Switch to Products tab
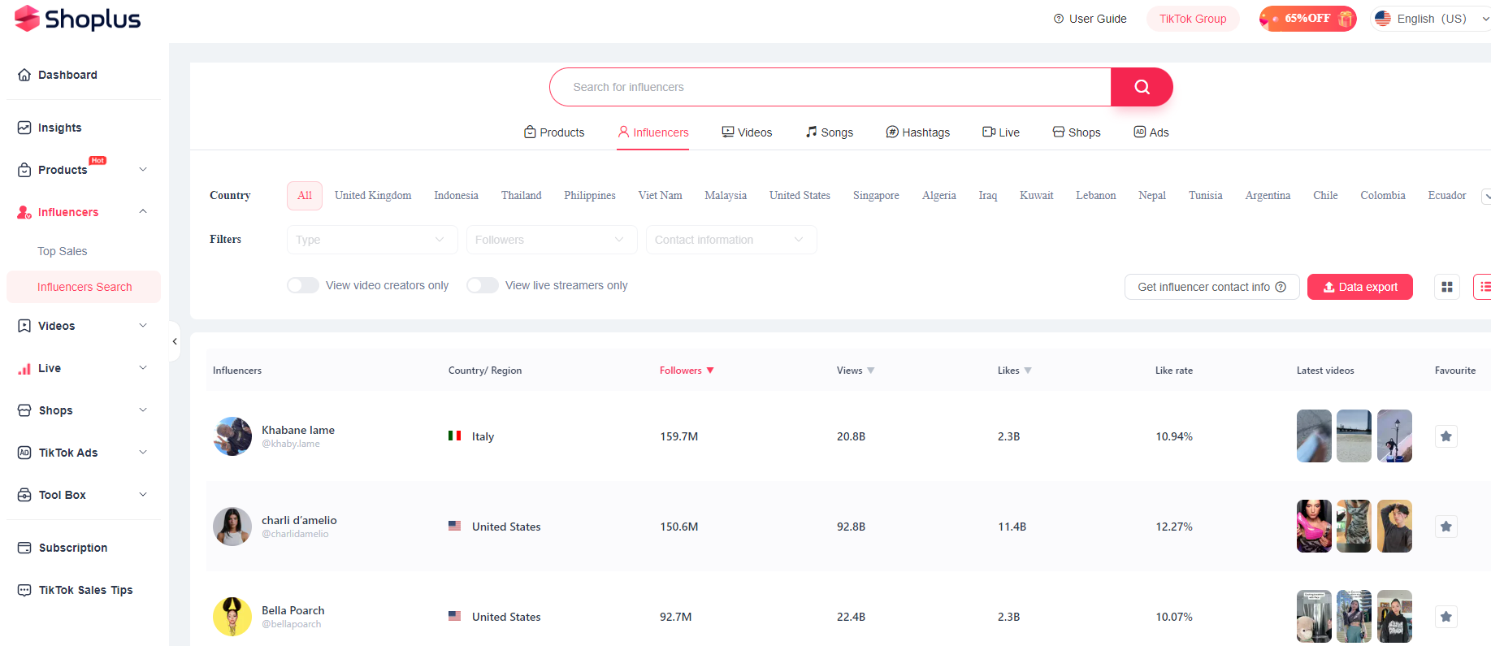Screen dimensions: 1491x646 point(554,132)
